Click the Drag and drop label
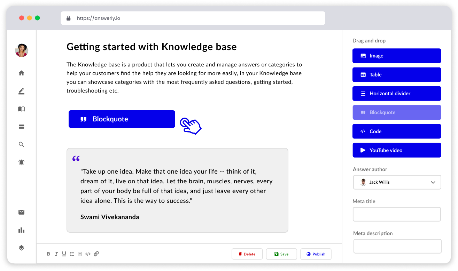The width and height of the screenshot is (458, 271). [x=369, y=41]
